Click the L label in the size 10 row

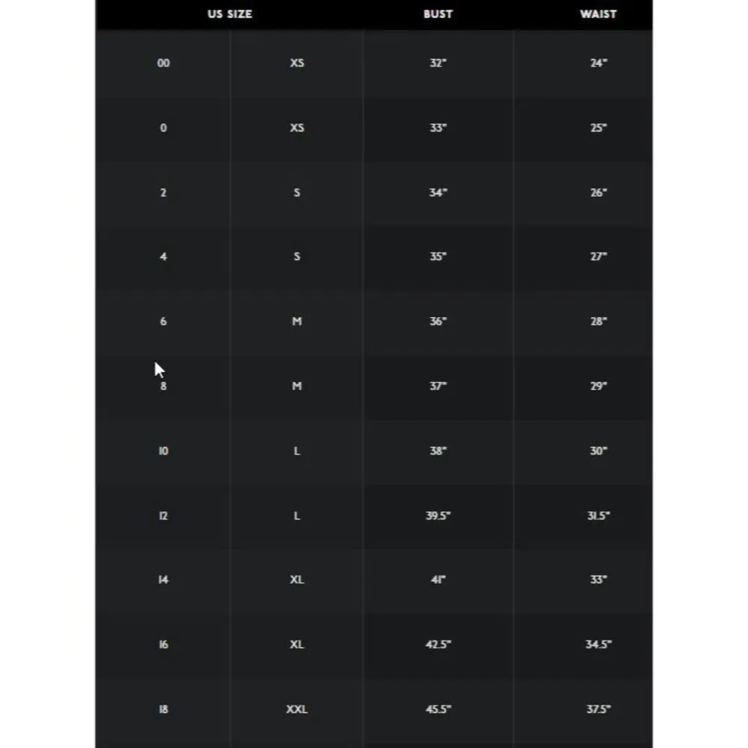pyautogui.click(x=297, y=451)
